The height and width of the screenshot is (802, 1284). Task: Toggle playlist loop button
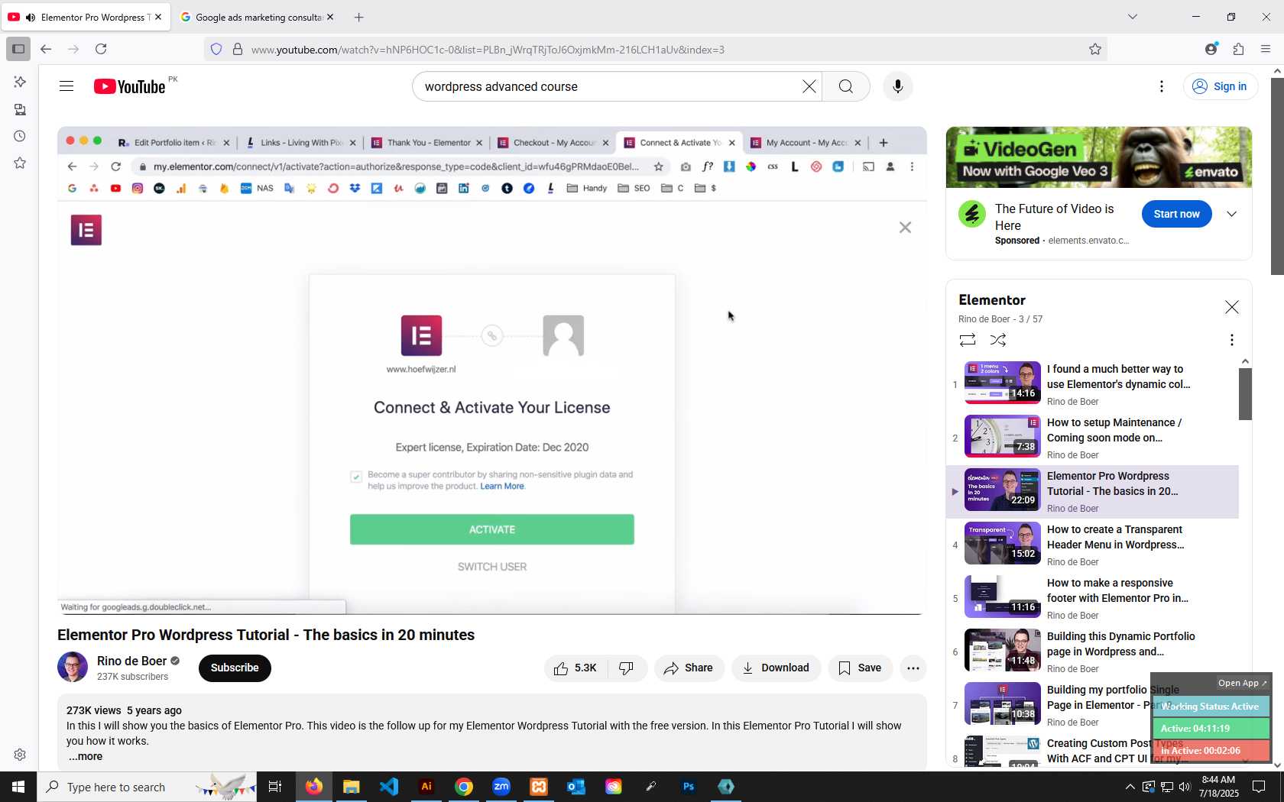(x=967, y=340)
